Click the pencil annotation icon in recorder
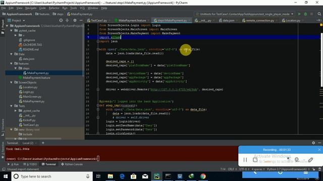Screen dimensions: 323x181 point(311,160)
